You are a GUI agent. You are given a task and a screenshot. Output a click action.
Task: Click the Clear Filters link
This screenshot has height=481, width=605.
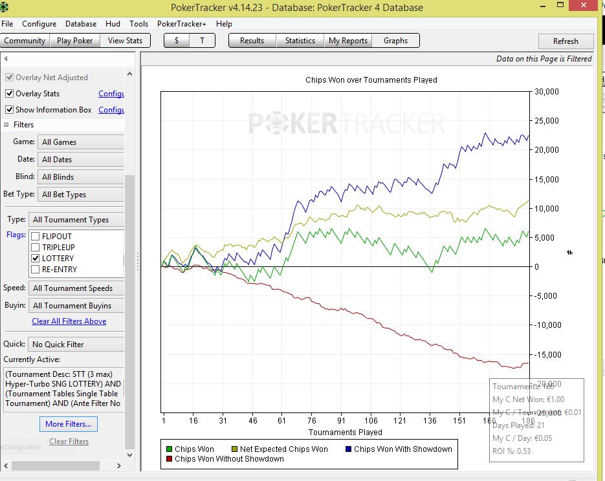(69, 442)
